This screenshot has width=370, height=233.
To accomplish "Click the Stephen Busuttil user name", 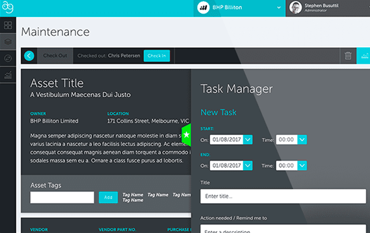I will 322,6.
